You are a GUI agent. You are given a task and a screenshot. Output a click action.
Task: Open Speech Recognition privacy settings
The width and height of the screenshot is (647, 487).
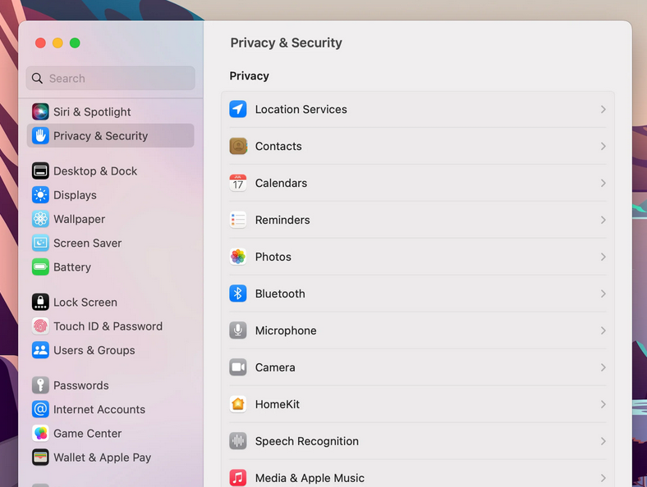pyautogui.click(x=418, y=441)
